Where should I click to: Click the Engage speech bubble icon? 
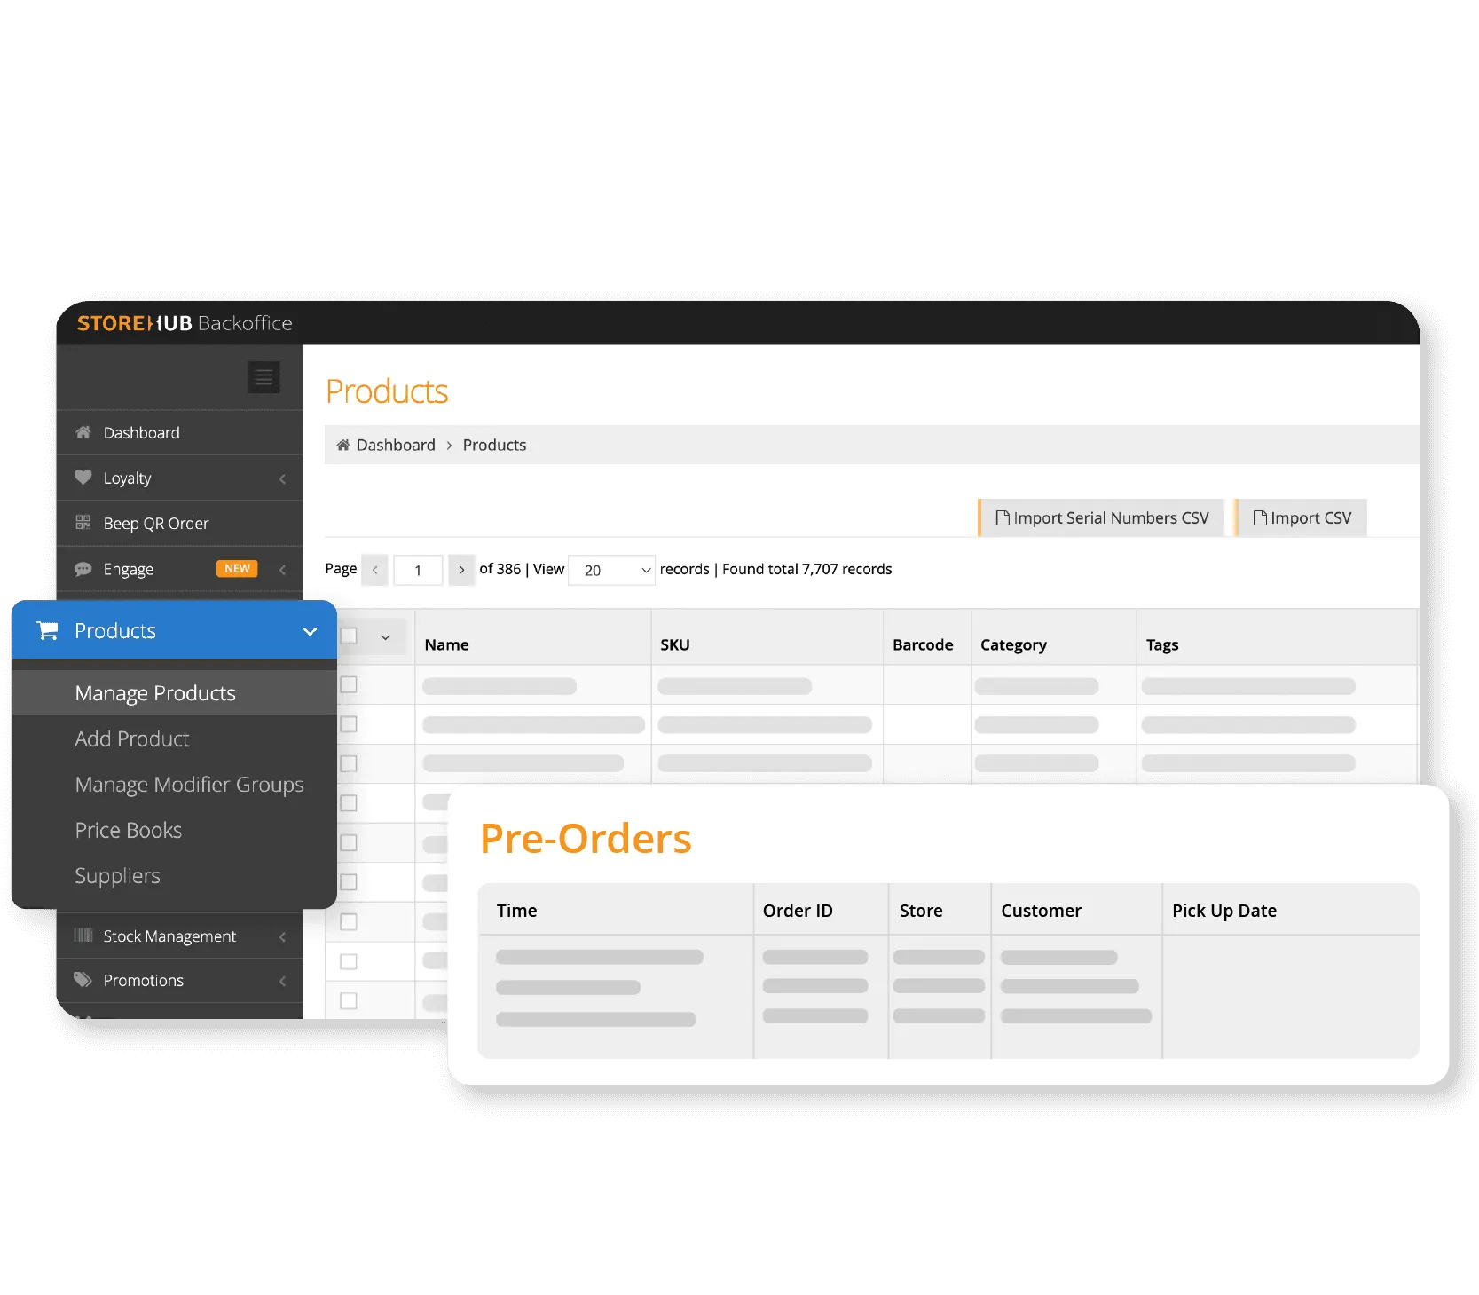[83, 569]
